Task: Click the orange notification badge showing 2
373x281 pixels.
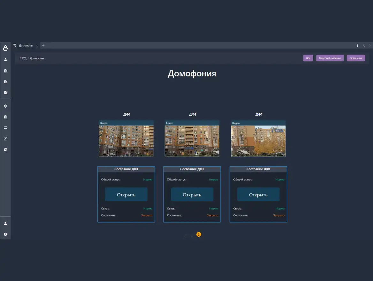Action: click(199, 234)
